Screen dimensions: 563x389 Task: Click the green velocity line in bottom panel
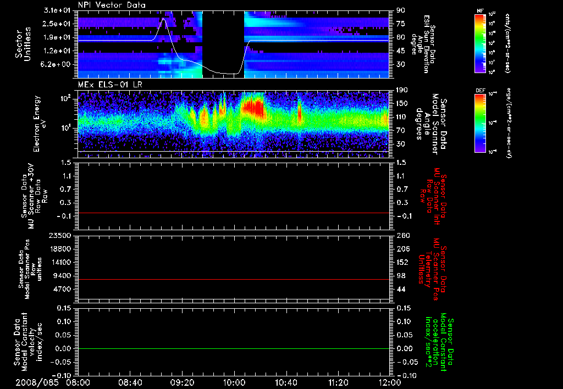[x=233, y=348]
